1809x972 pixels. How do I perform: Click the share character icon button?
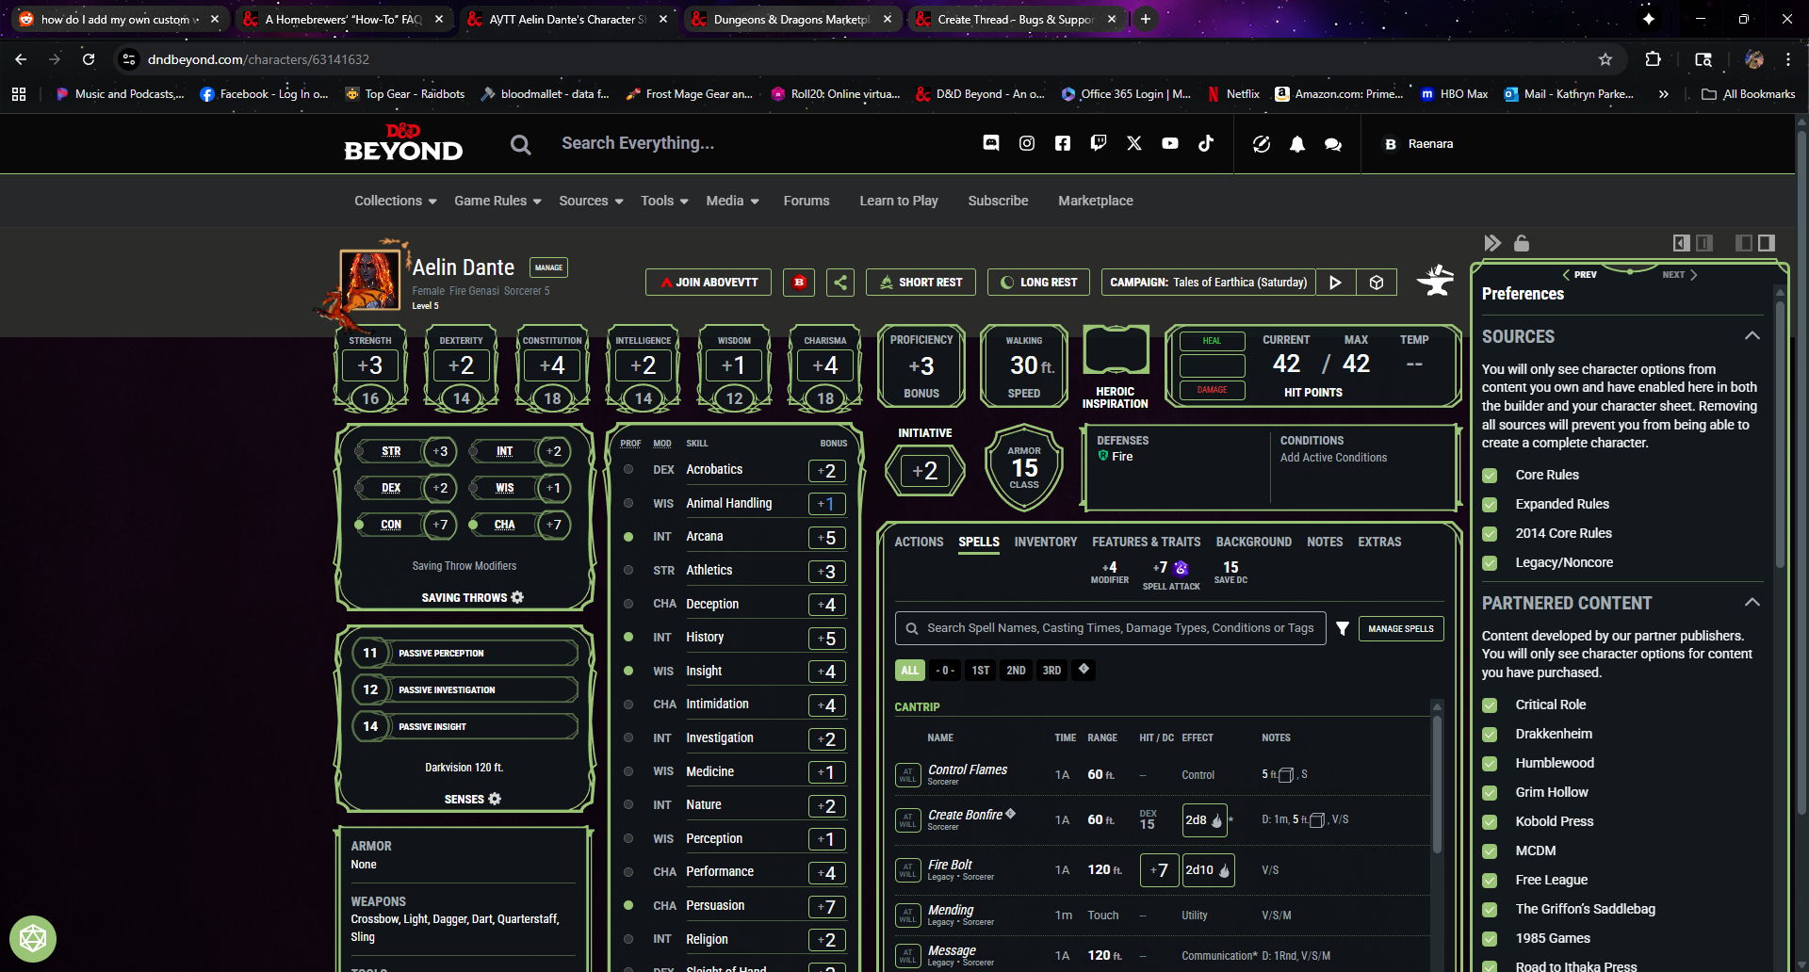coord(840,283)
